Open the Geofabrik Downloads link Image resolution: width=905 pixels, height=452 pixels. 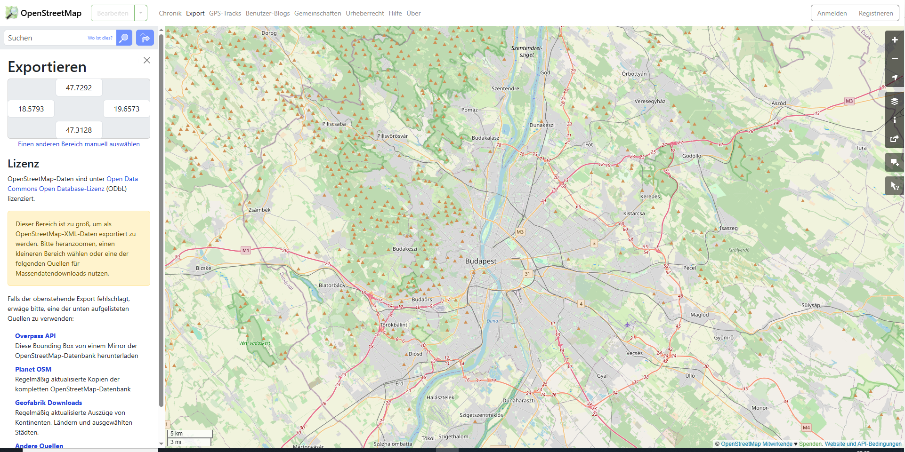click(x=48, y=403)
